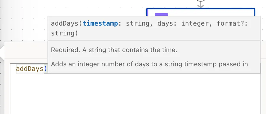
Task: Click the circular insert-step button above the arrow
Action: 201,1
